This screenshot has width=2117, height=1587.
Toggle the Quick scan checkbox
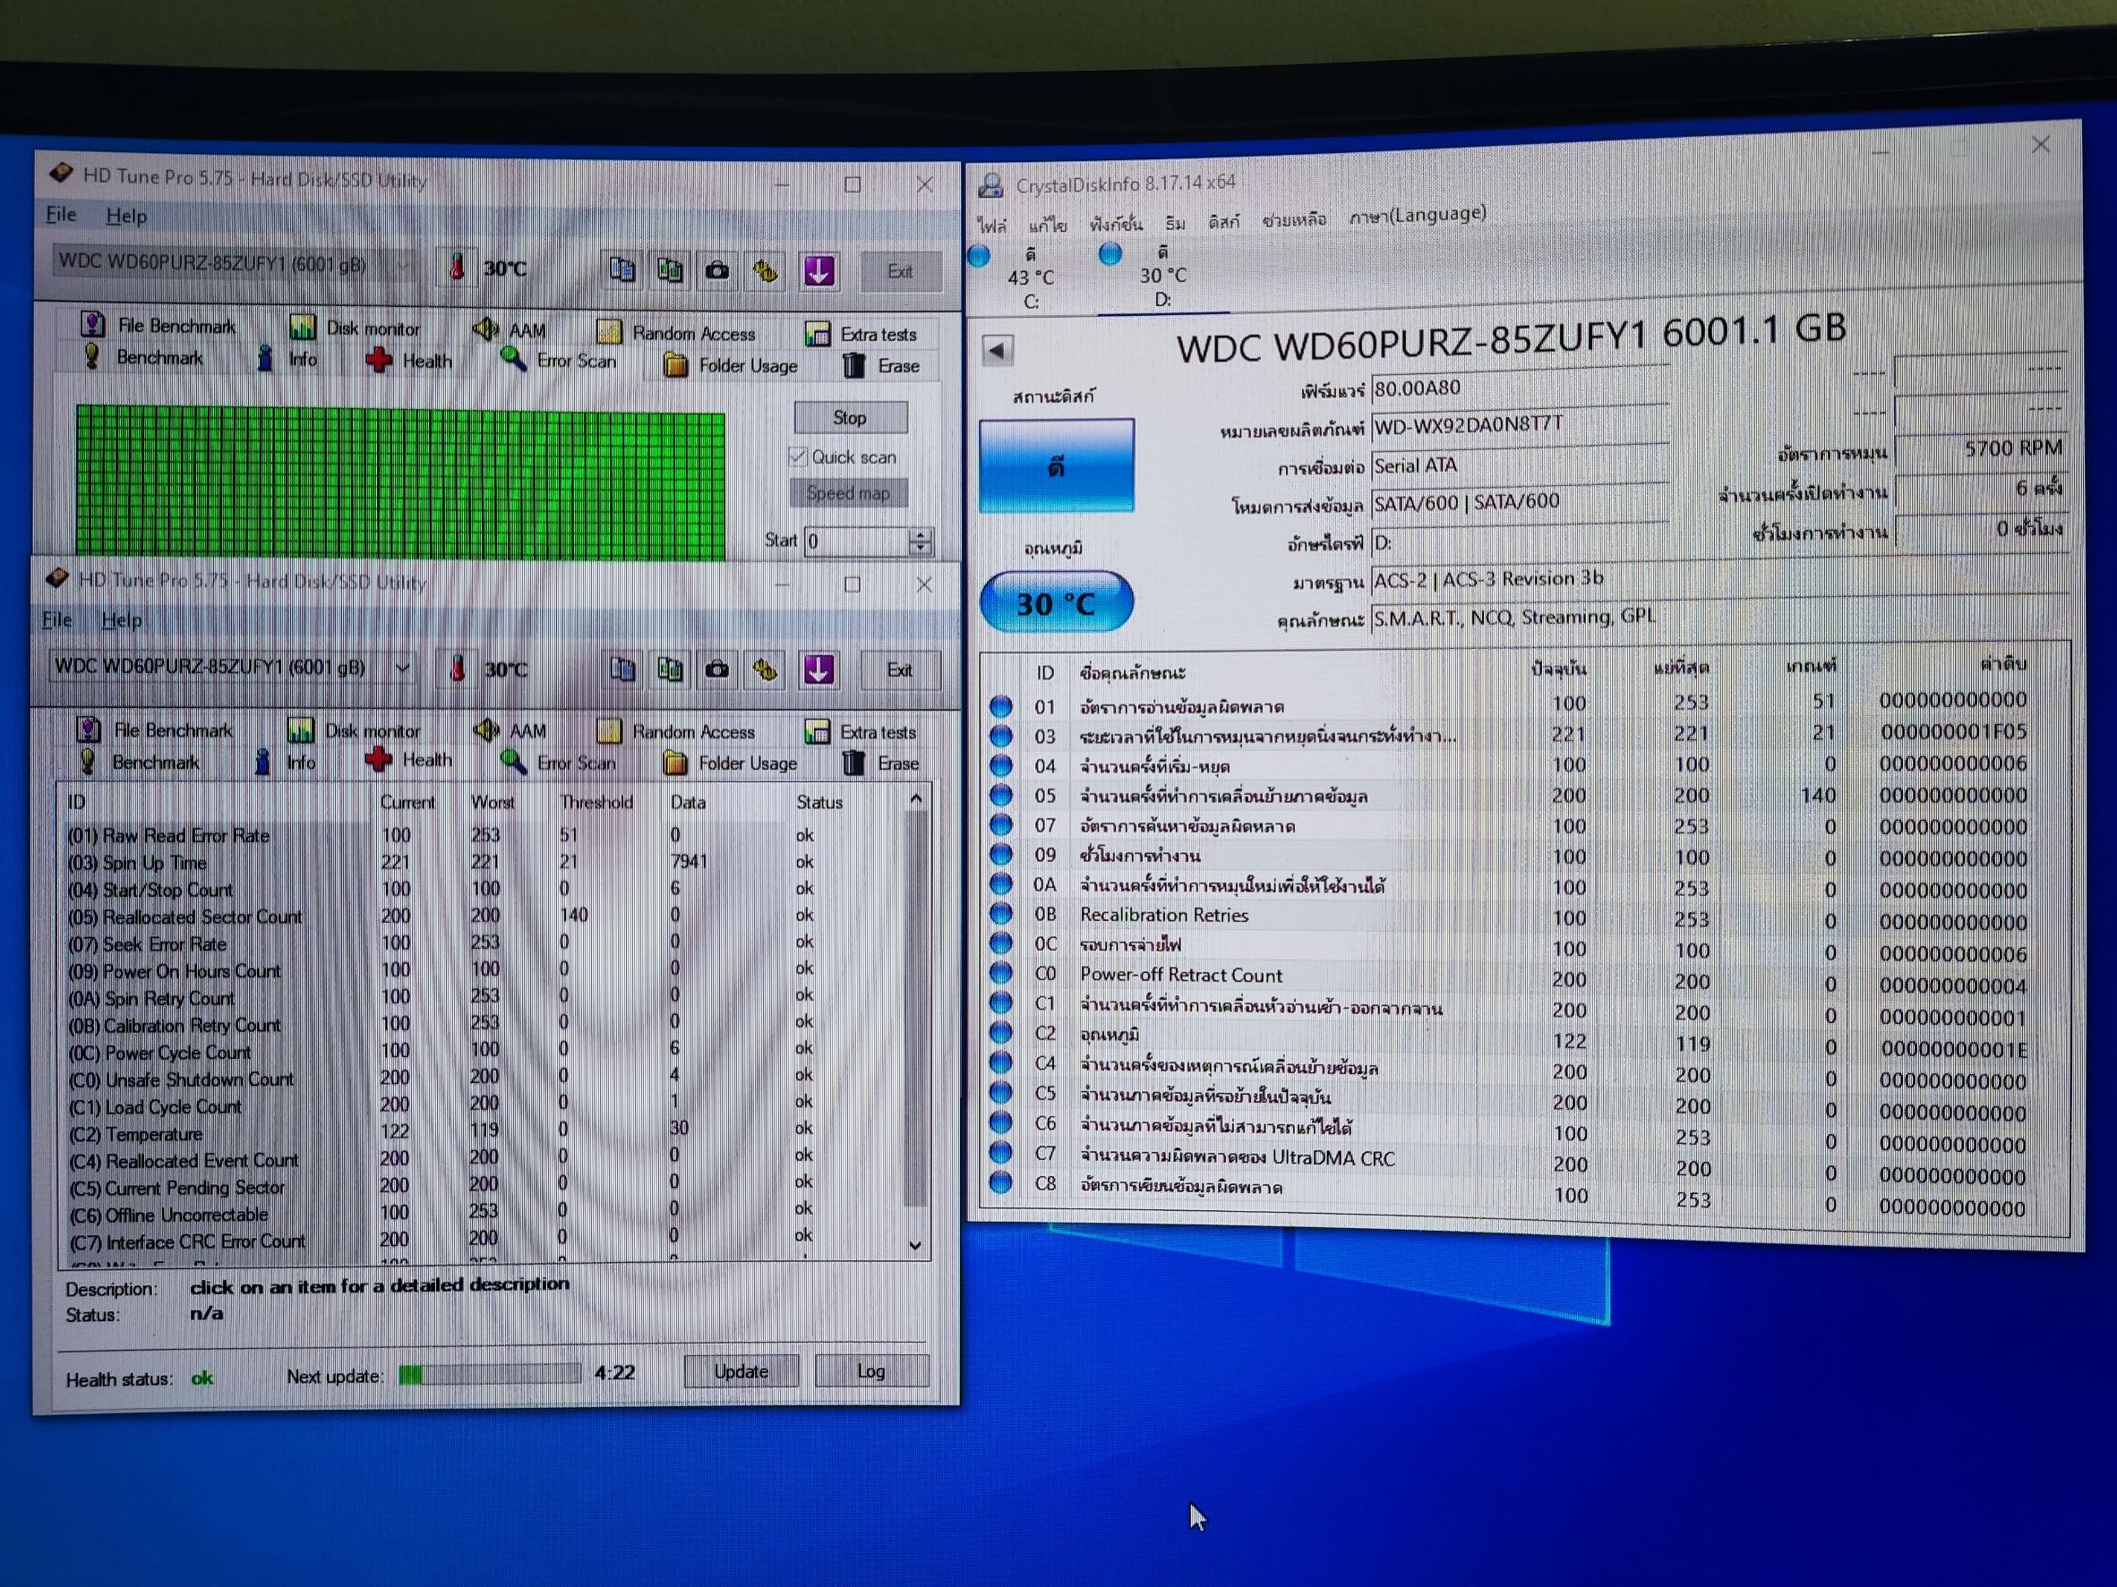click(x=798, y=456)
